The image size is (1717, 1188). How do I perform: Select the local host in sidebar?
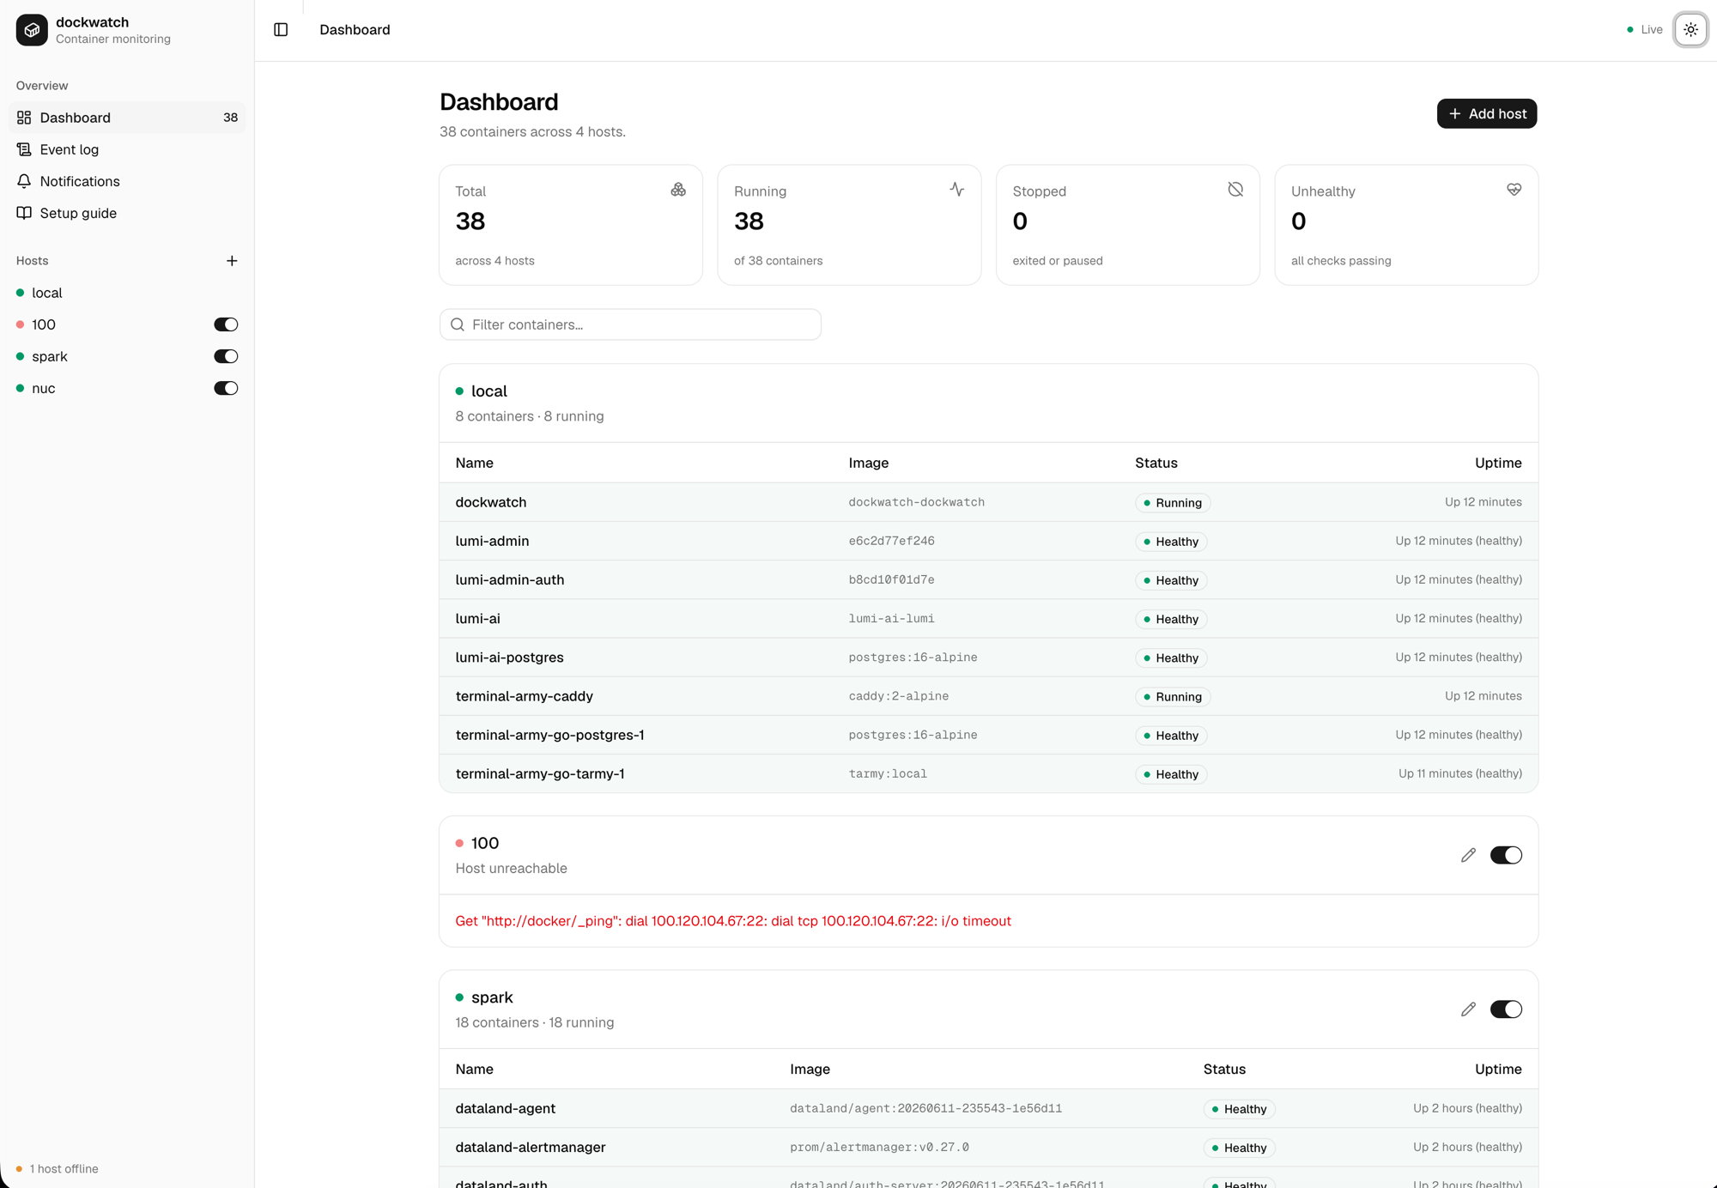(x=127, y=293)
